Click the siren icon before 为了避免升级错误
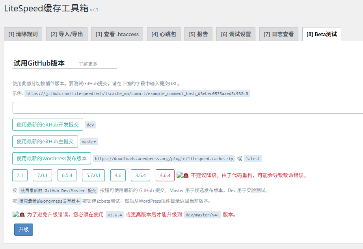The image size is (363, 249). (22, 214)
